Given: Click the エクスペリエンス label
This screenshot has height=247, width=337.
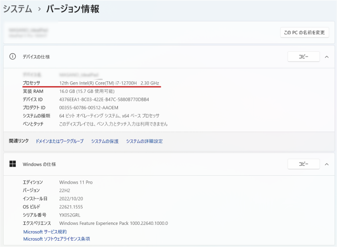Looking at the screenshot, I should coord(37,223).
